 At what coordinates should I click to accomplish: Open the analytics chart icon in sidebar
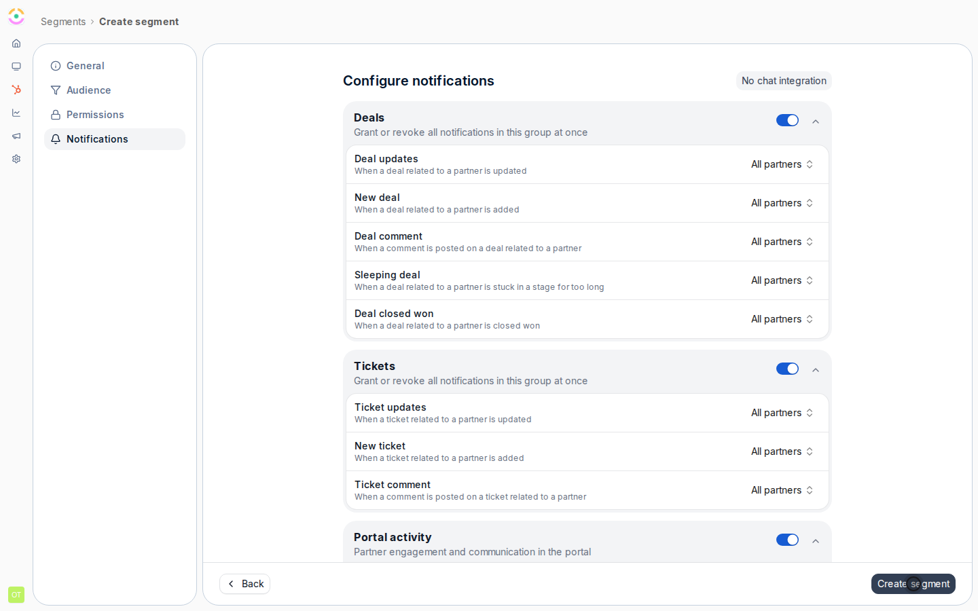(x=16, y=113)
